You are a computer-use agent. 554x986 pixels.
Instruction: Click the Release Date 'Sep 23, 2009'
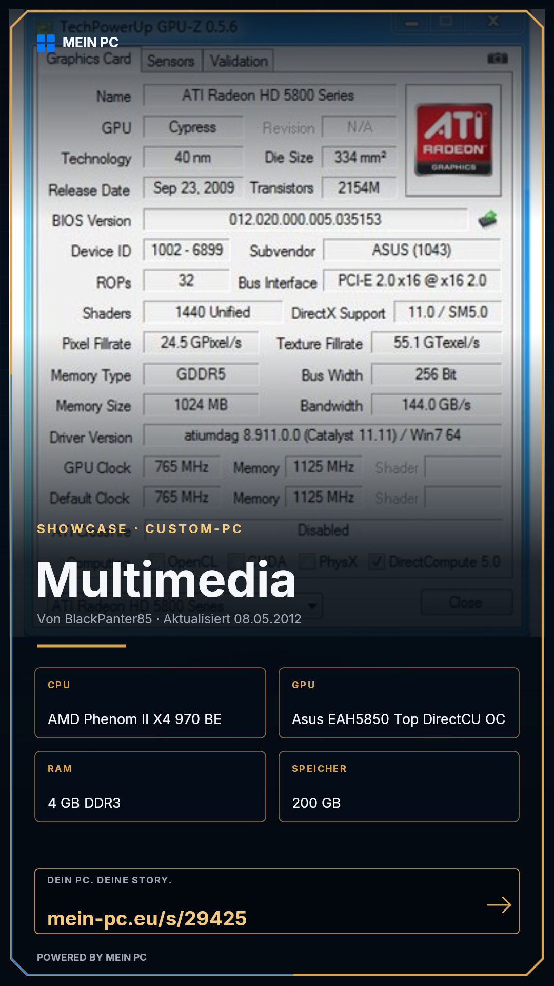pyautogui.click(x=193, y=188)
